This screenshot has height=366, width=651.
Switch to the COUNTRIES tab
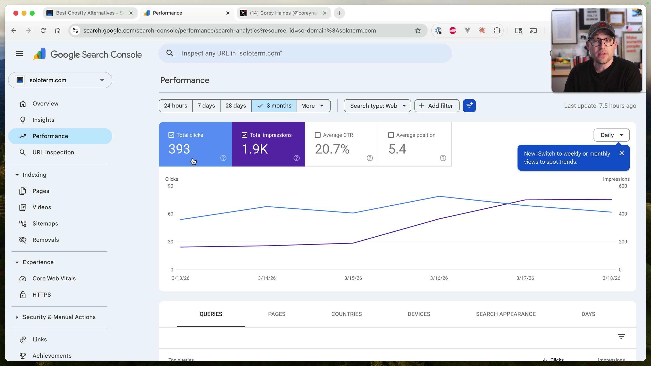[x=346, y=314]
